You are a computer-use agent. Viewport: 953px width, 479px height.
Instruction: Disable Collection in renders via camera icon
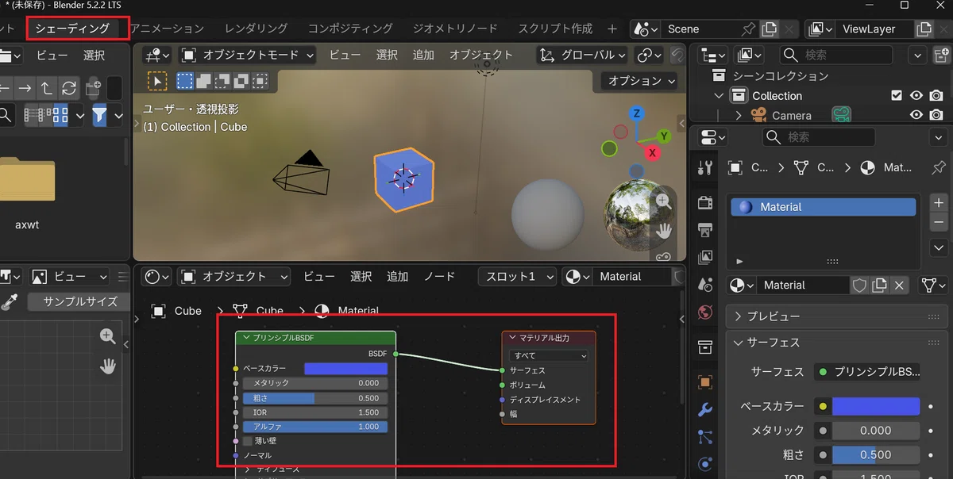(x=937, y=96)
